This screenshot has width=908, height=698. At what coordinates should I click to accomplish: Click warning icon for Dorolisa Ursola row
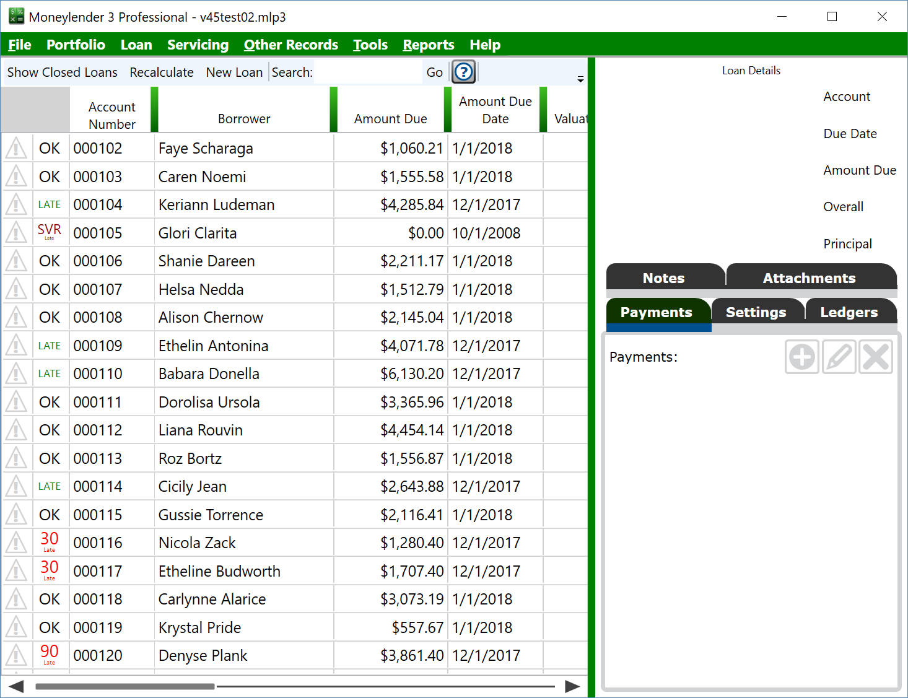(x=16, y=402)
